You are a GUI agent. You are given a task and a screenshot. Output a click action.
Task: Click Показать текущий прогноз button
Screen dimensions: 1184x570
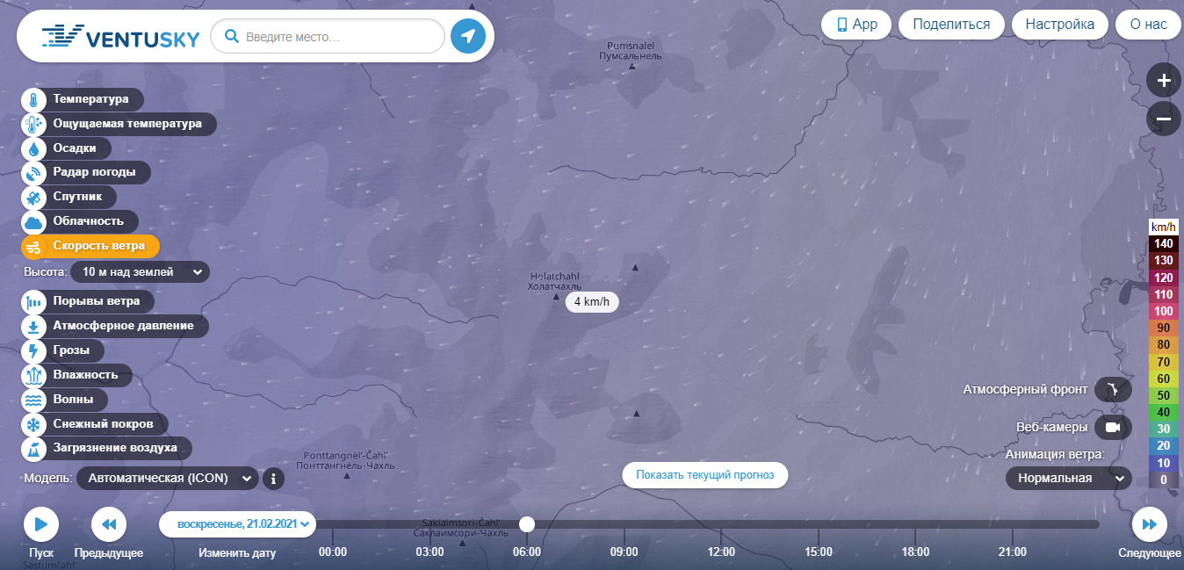point(705,475)
